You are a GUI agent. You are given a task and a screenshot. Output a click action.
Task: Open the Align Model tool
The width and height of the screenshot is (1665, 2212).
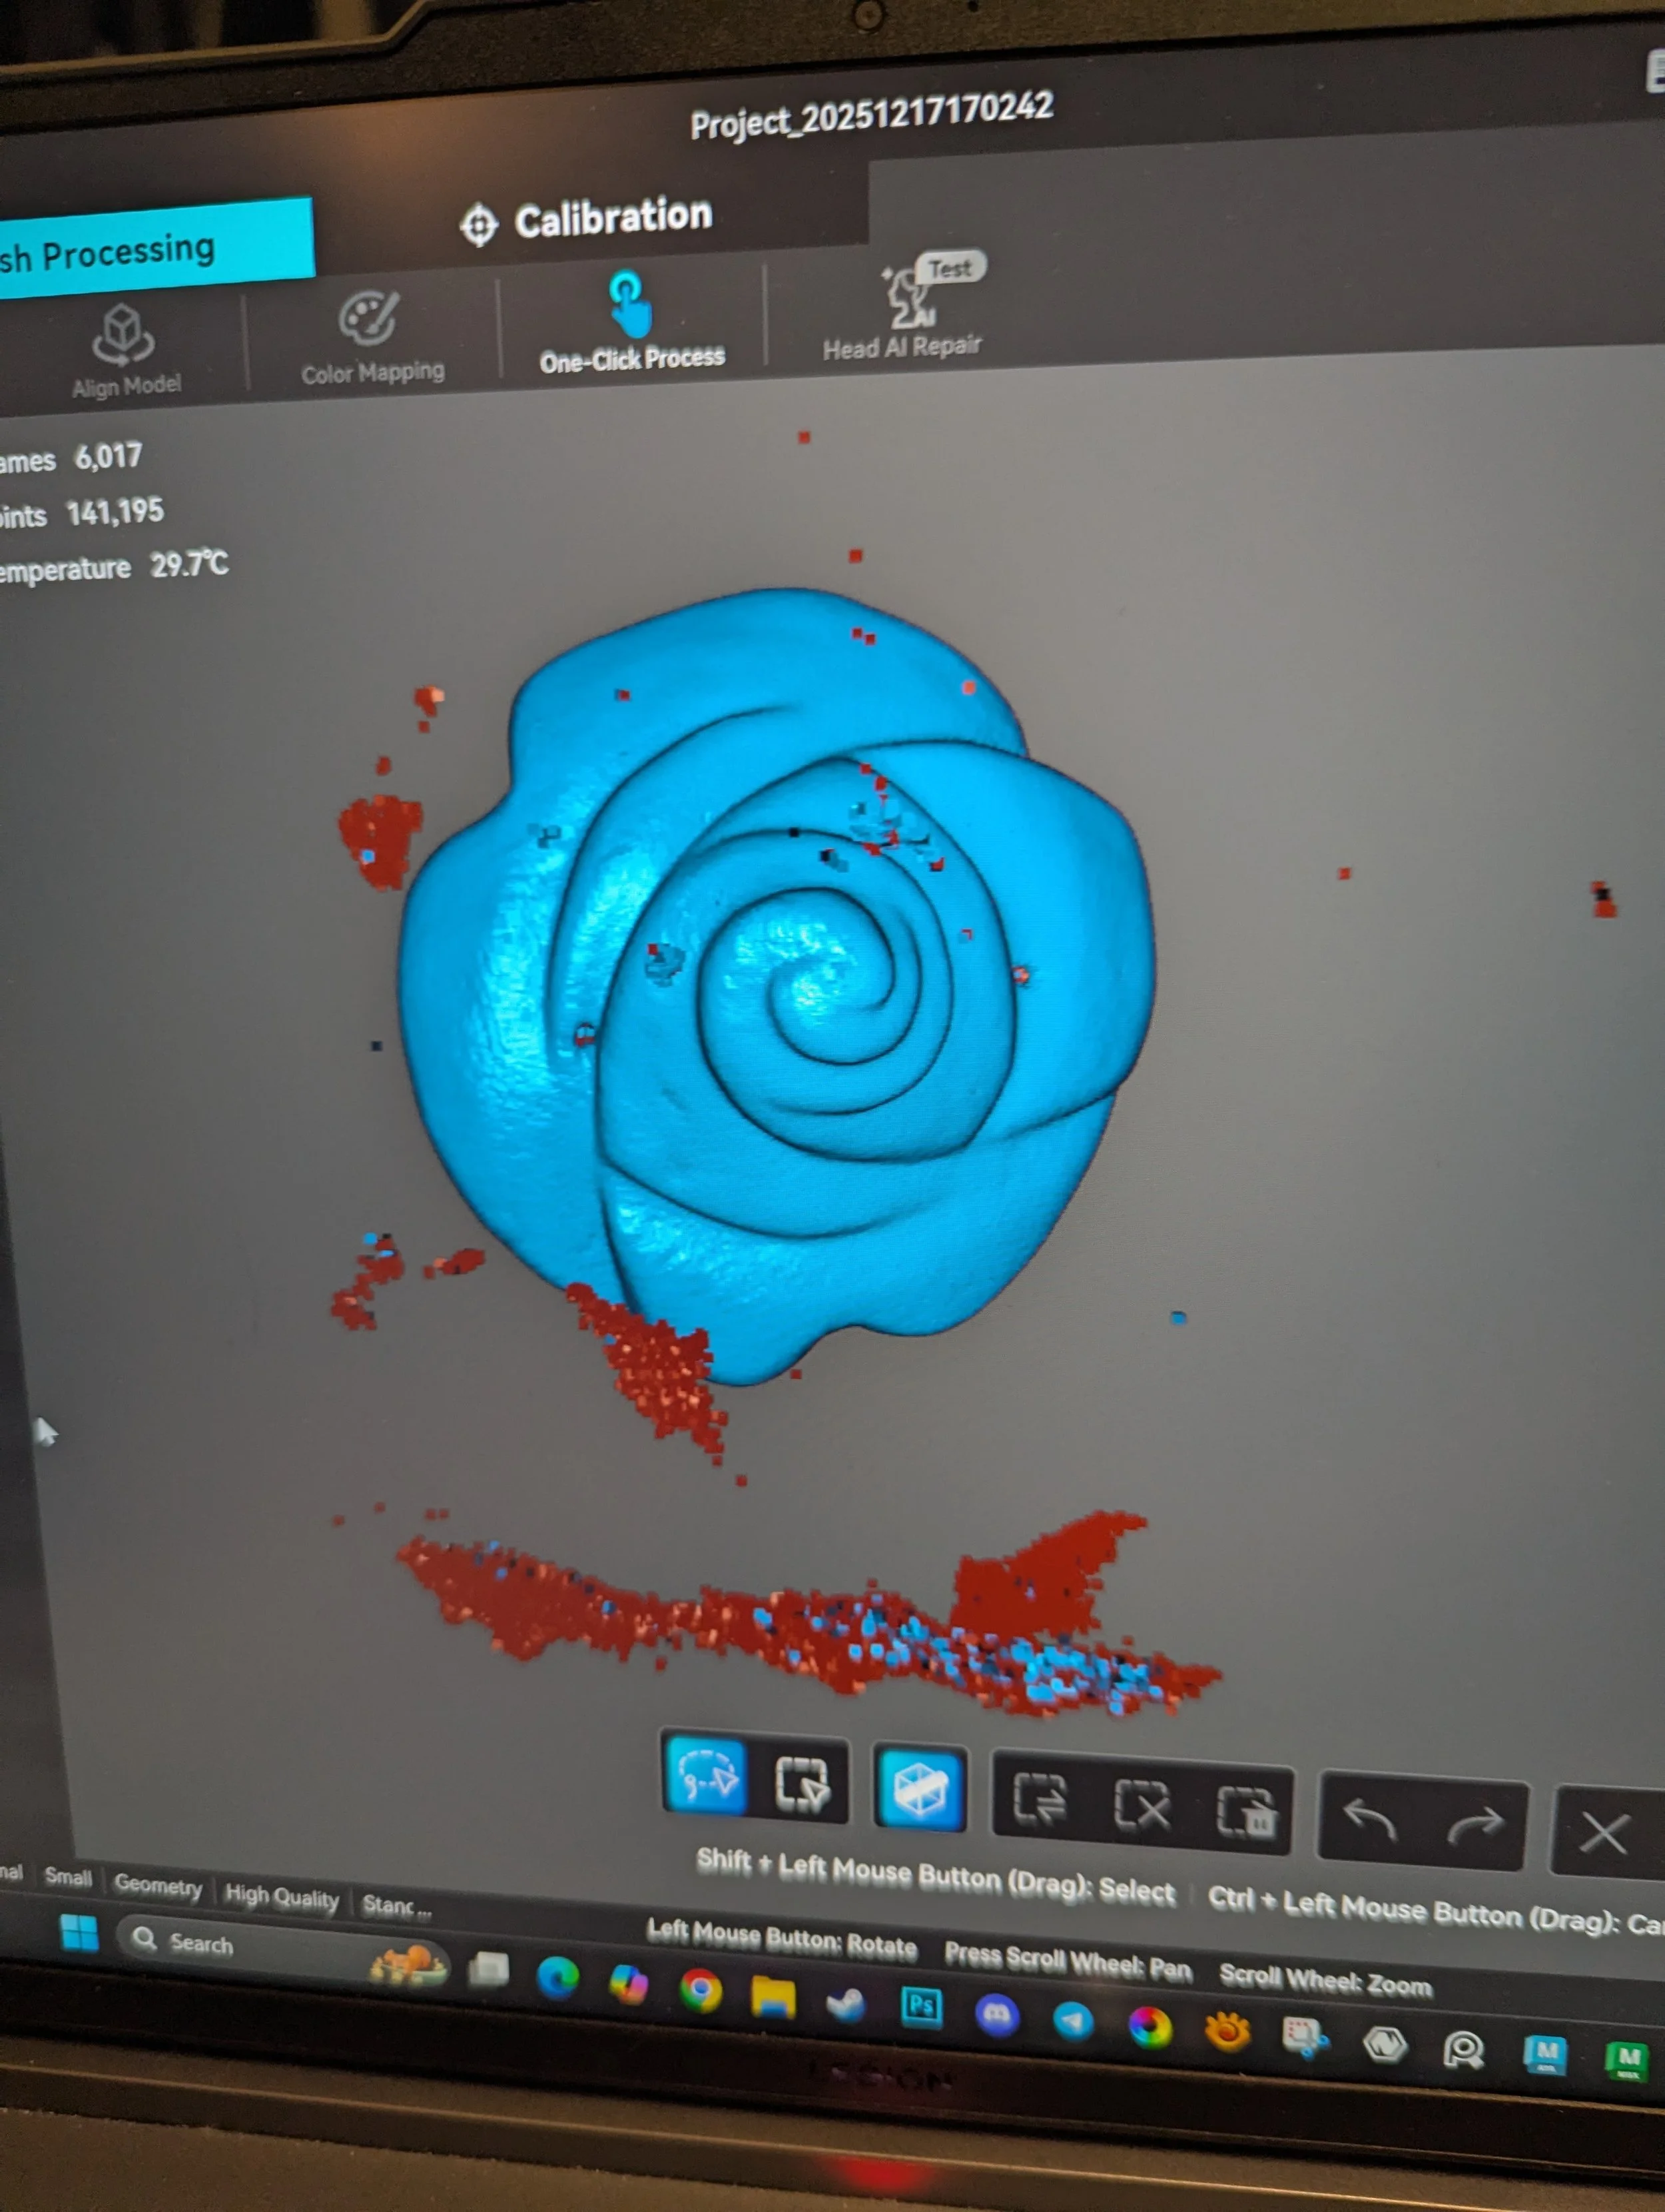coord(125,350)
